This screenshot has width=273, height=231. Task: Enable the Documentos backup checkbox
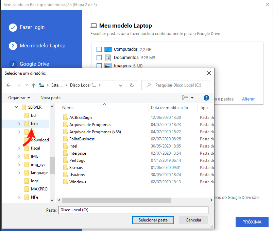[x=99, y=58]
